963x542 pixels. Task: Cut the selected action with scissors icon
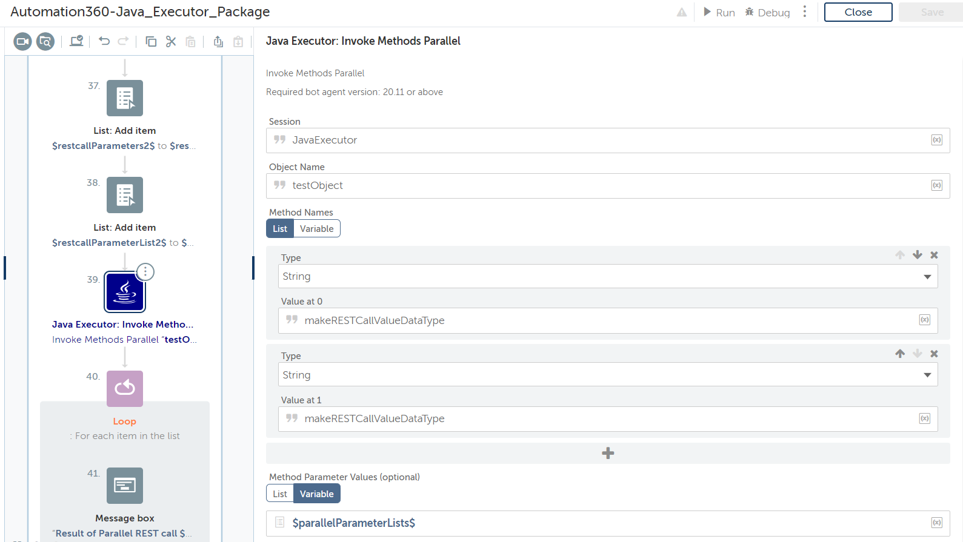pyautogui.click(x=171, y=41)
